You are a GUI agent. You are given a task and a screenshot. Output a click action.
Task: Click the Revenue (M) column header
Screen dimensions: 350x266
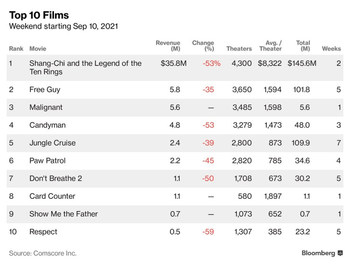tap(168, 46)
